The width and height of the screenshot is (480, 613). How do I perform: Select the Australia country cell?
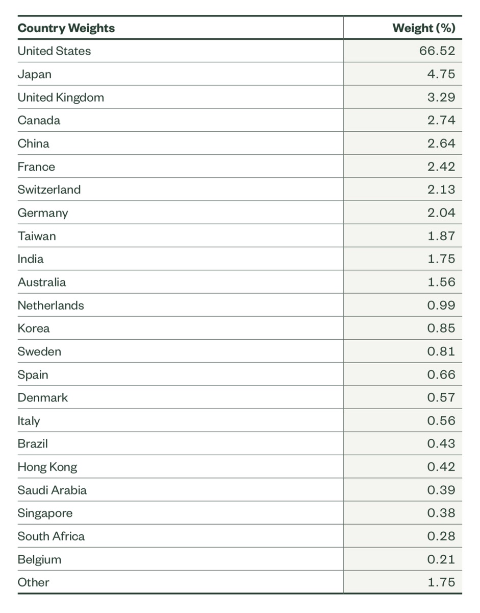point(42,282)
